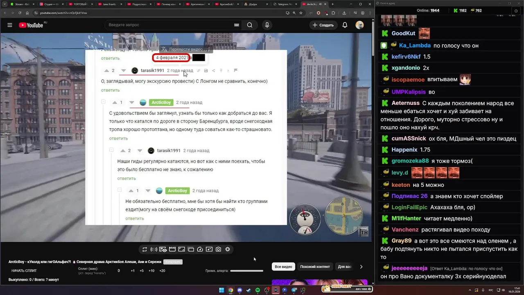Switch to the Подросткам tab
Viewport: 524px width, 295px height.
139,4
